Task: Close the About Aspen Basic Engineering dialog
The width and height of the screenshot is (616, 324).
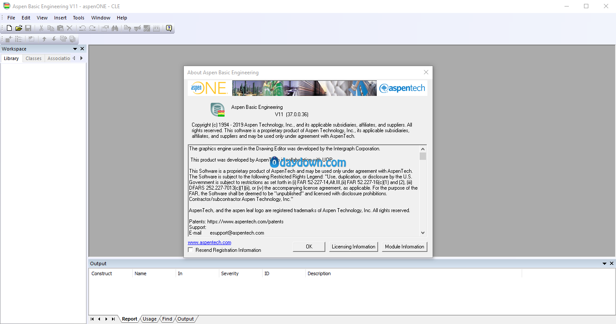Action: point(426,73)
